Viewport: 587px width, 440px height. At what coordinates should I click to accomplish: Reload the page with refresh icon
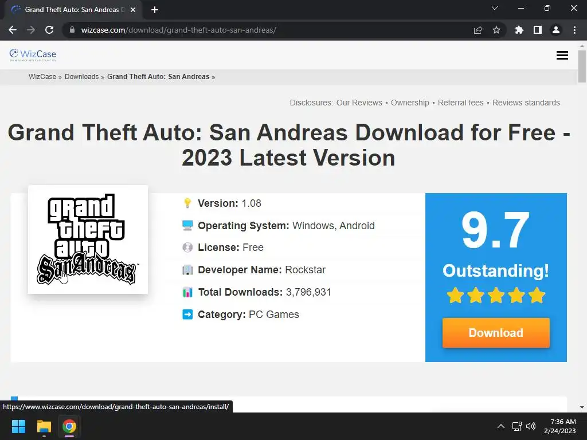pyautogui.click(x=49, y=30)
